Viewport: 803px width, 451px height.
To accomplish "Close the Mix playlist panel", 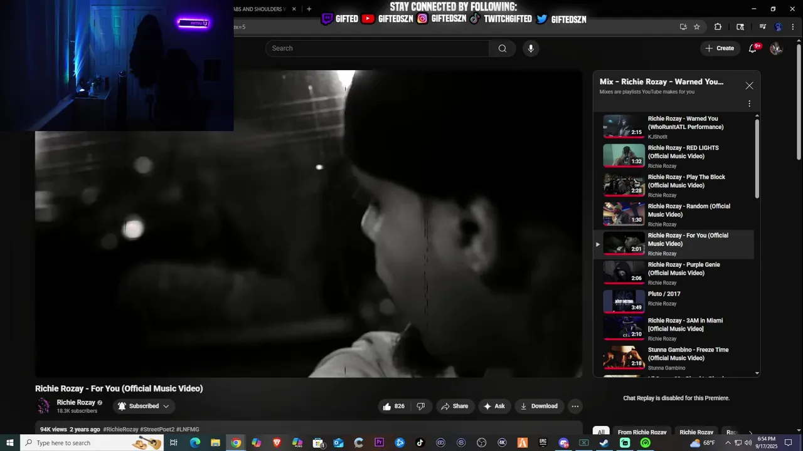I will pyautogui.click(x=749, y=86).
